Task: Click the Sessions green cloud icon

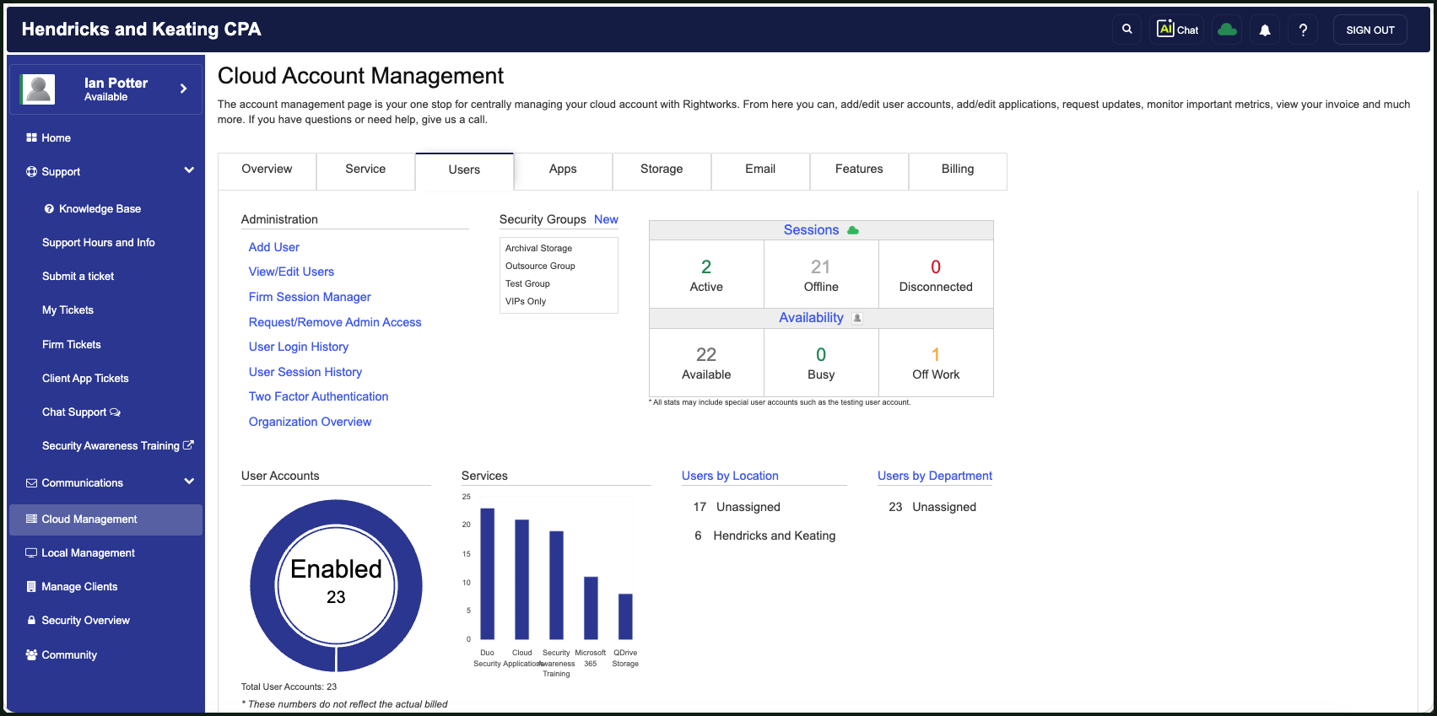Action: coord(853,230)
